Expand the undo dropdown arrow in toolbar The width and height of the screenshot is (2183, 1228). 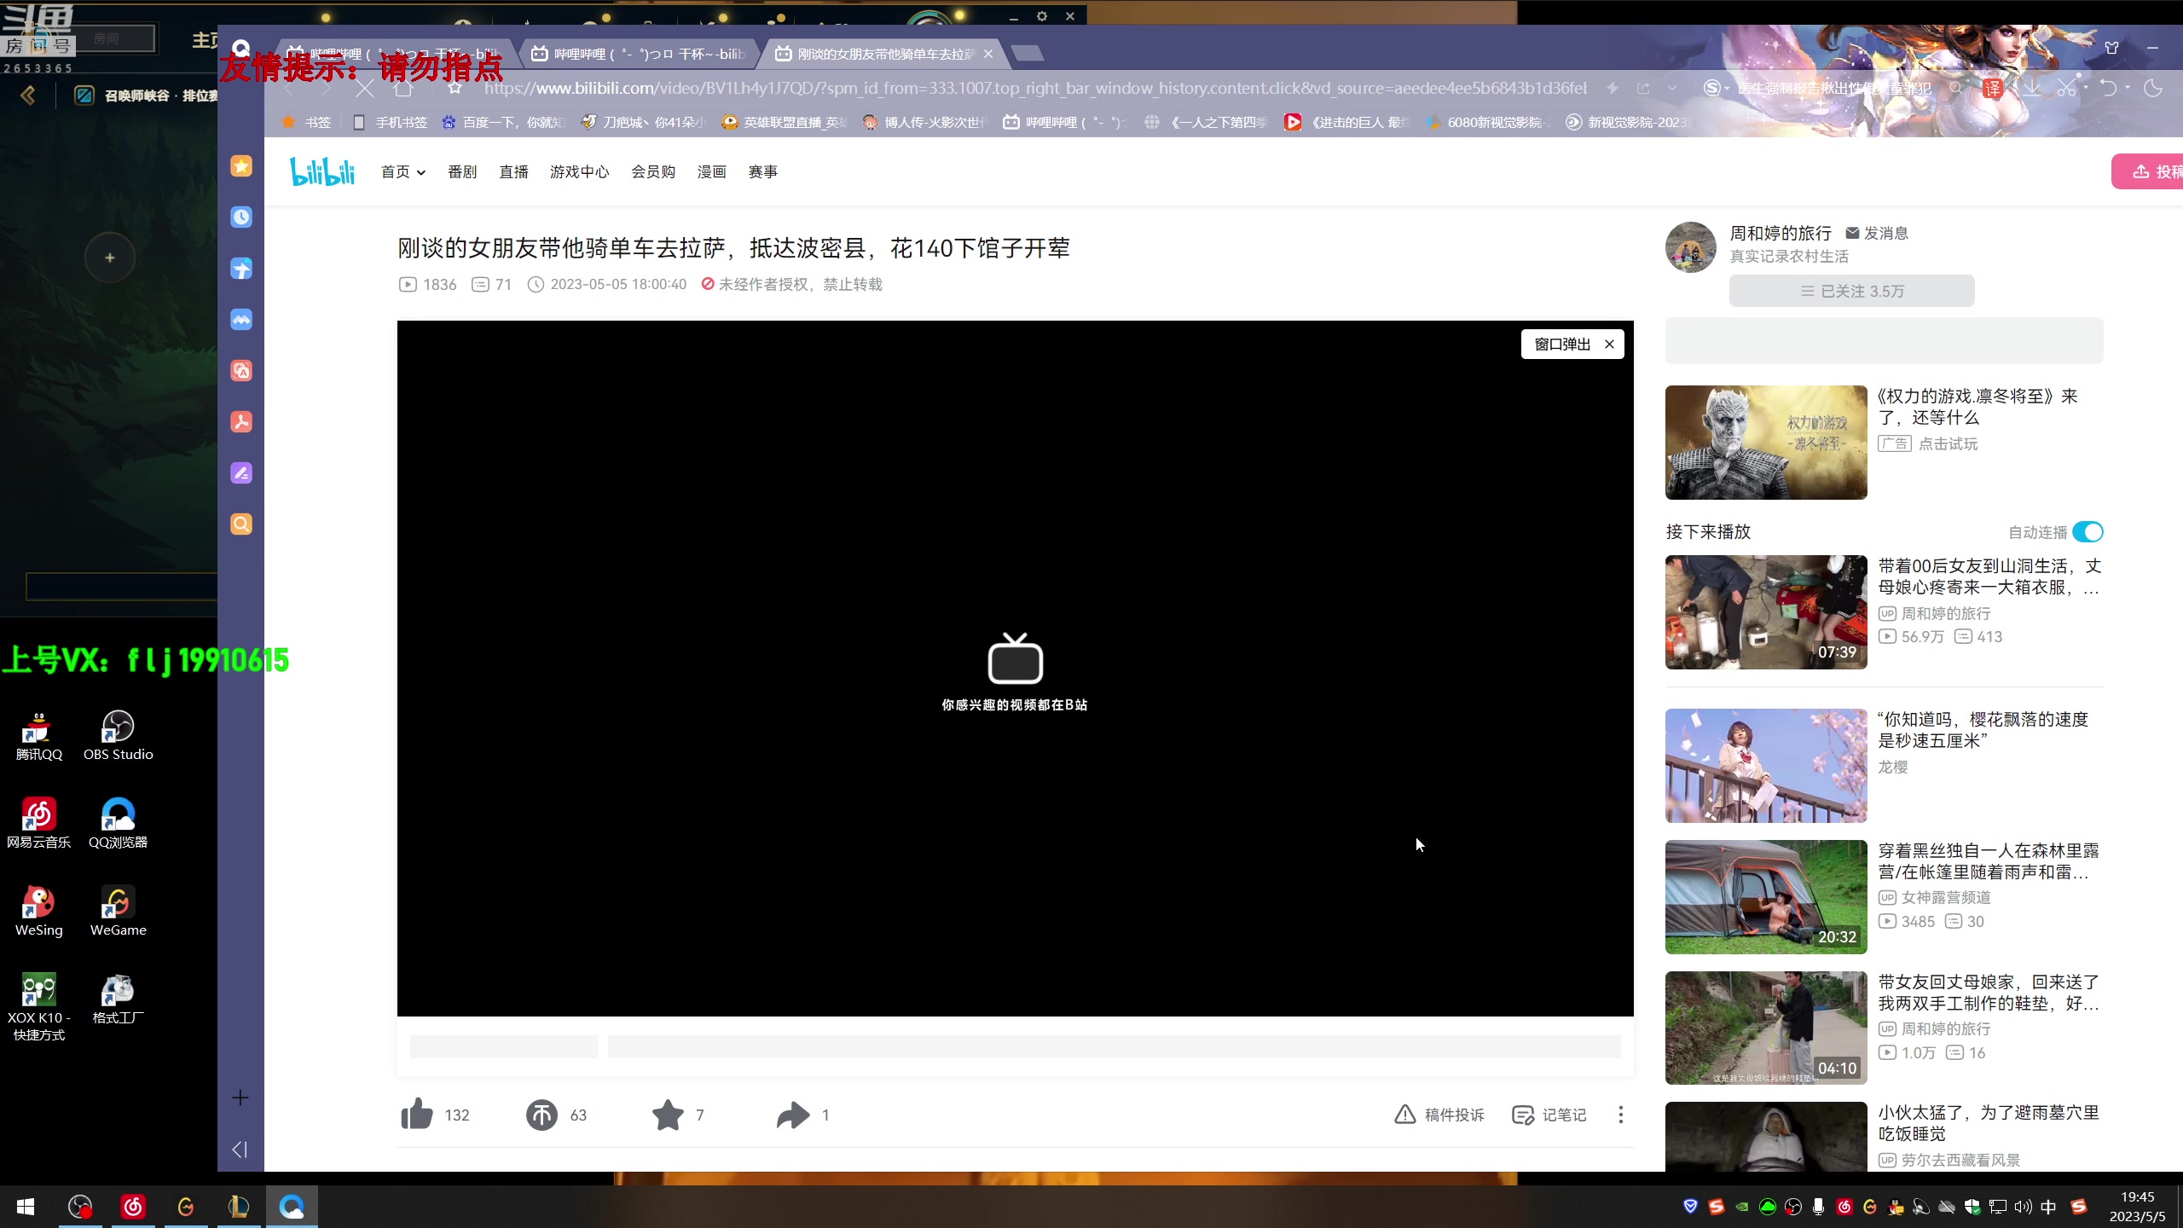[2128, 88]
